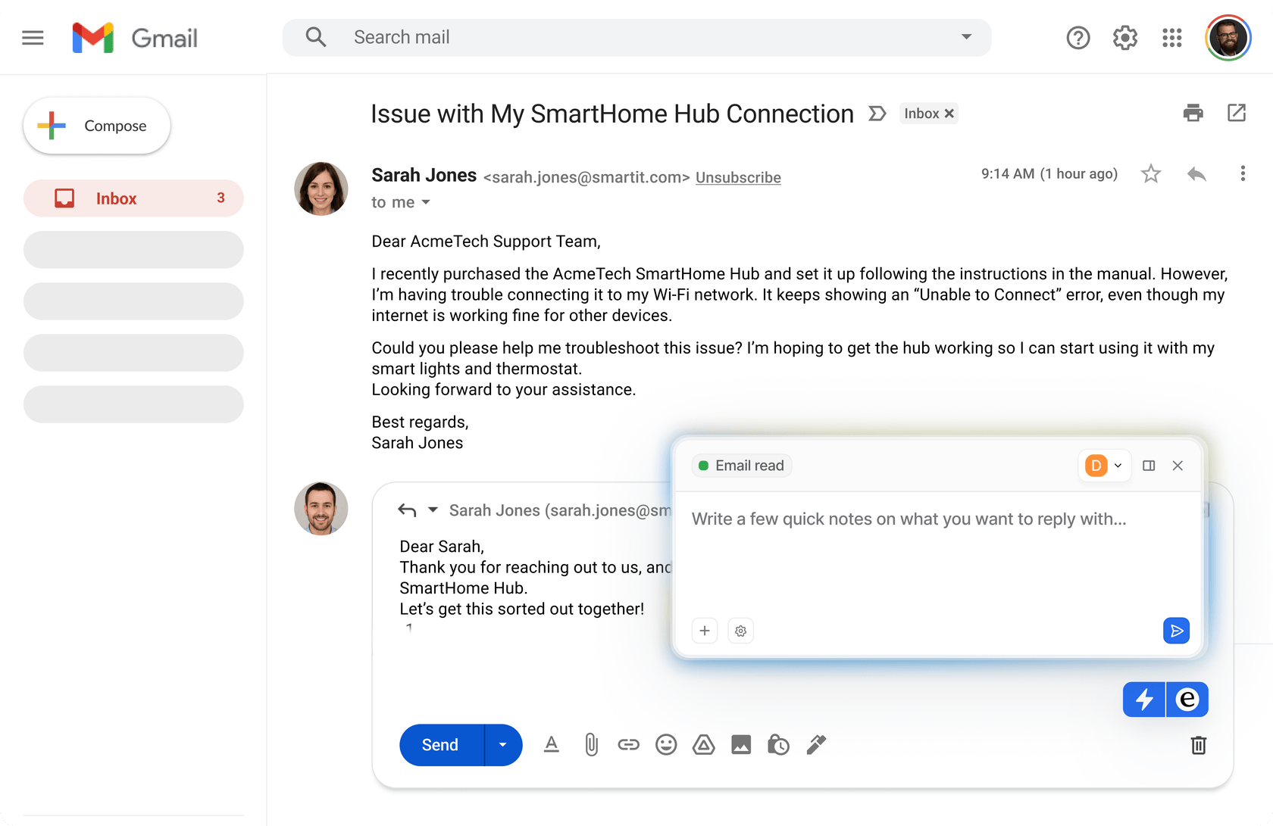This screenshot has width=1273, height=826.
Task: Open Google apps grid
Action: tap(1171, 37)
